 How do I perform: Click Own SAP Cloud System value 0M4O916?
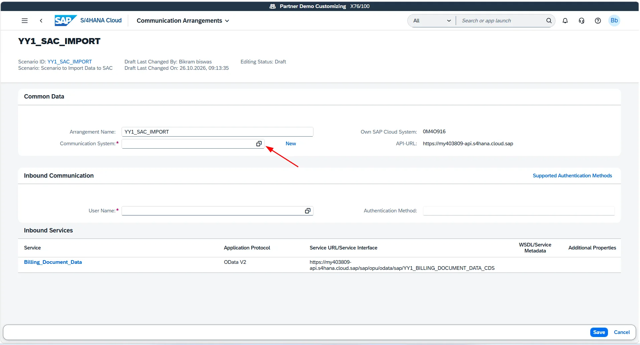434,132
